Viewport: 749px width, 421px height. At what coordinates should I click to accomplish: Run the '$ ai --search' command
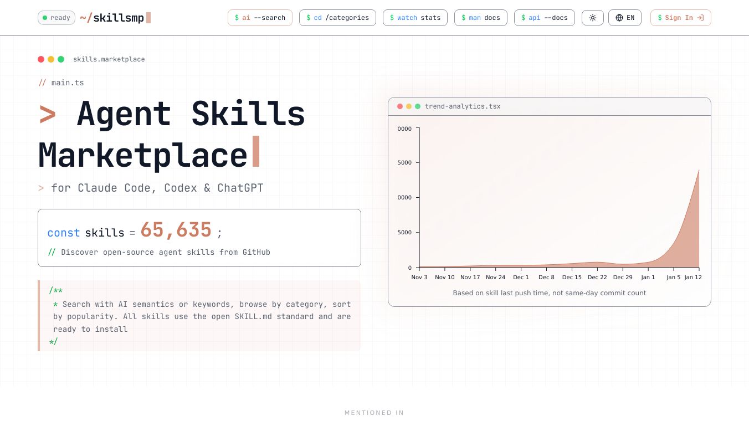(260, 18)
